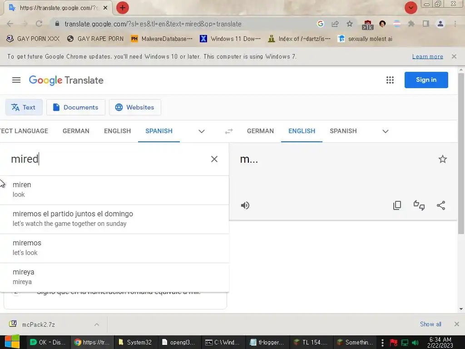Open the Chrome three-dot menu

point(455,24)
